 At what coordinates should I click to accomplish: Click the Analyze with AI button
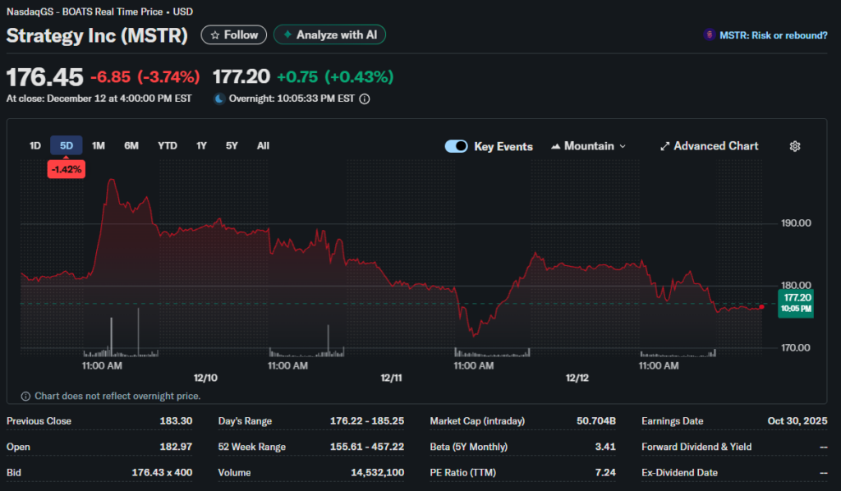329,35
